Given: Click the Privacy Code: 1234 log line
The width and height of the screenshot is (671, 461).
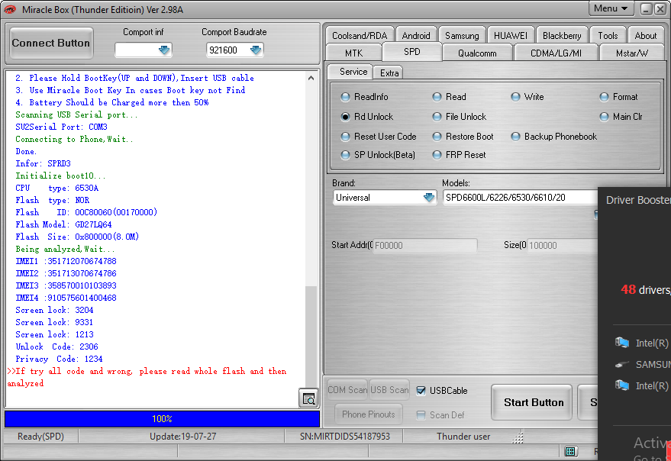Looking at the screenshot, I should 59,359.
